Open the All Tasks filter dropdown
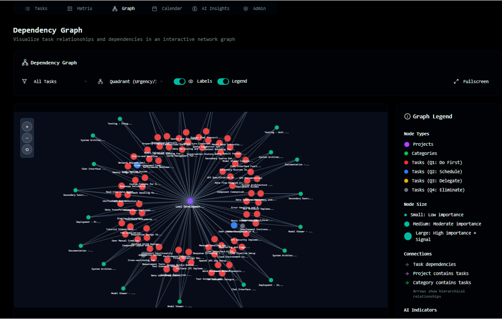502x319 pixels. pyautogui.click(x=60, y=81)
